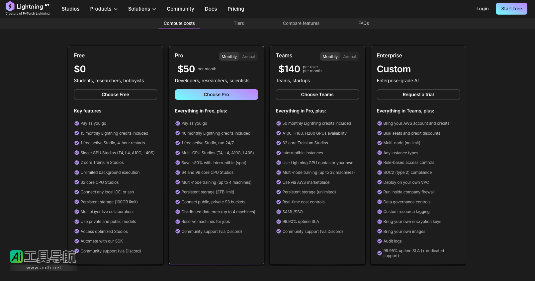Click the Start free gradient button

[511, 9]
